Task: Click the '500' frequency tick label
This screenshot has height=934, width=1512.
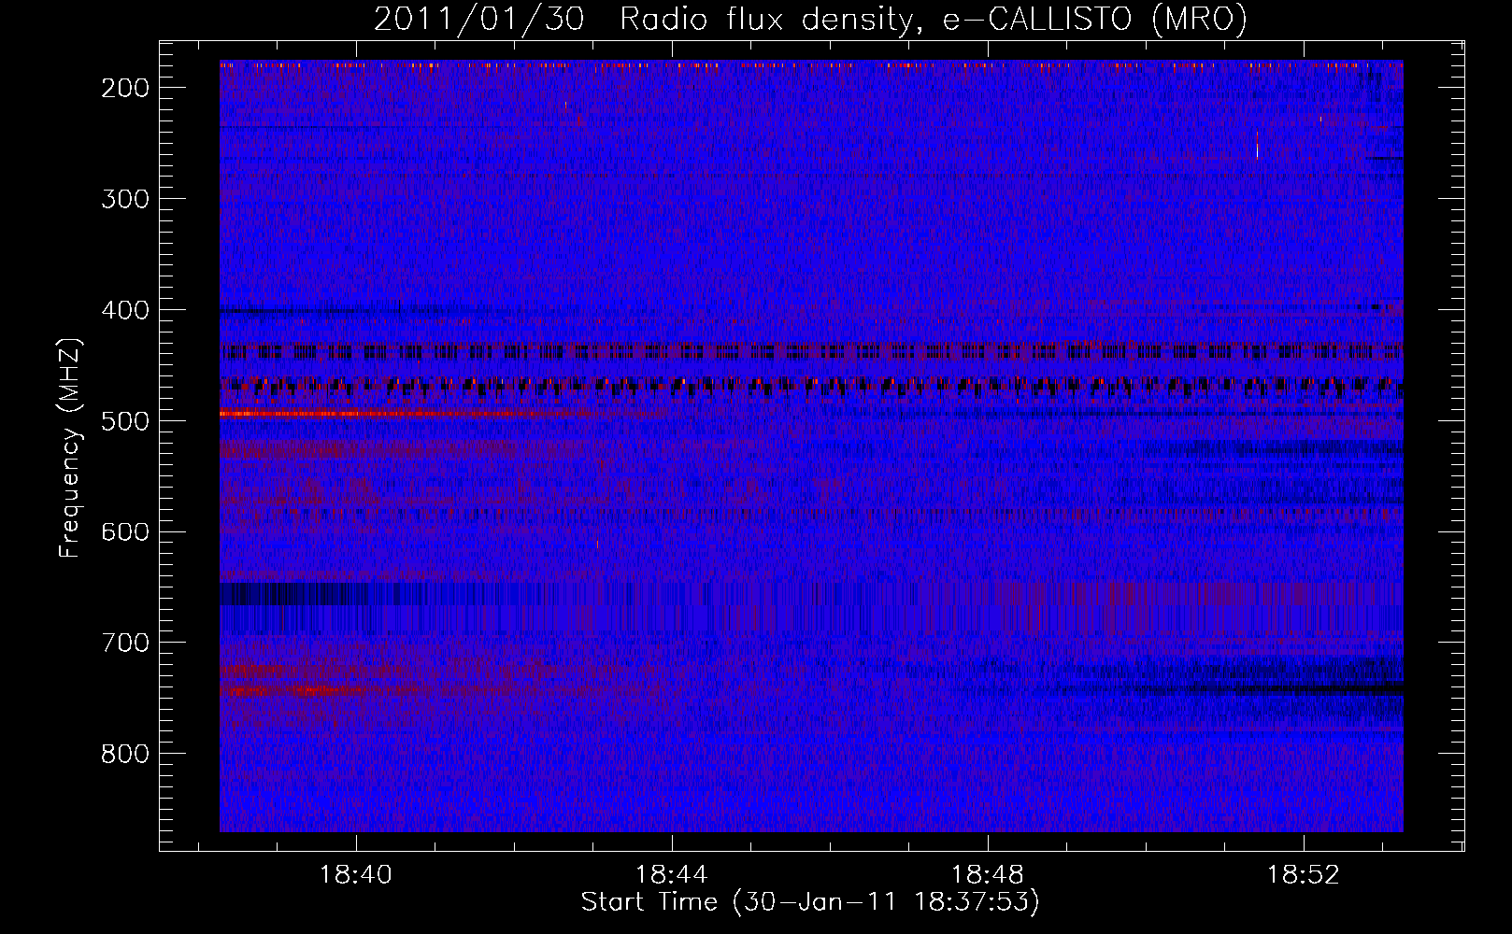Action: point(125,421)
